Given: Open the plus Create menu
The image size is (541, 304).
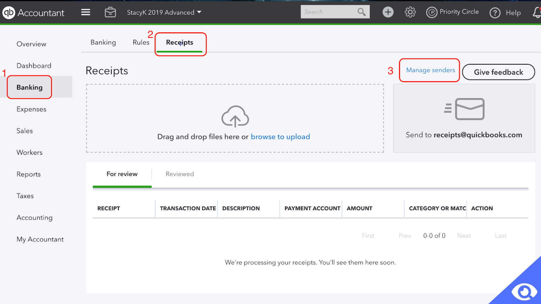Looking at the screenshot, I should [388, 12].
